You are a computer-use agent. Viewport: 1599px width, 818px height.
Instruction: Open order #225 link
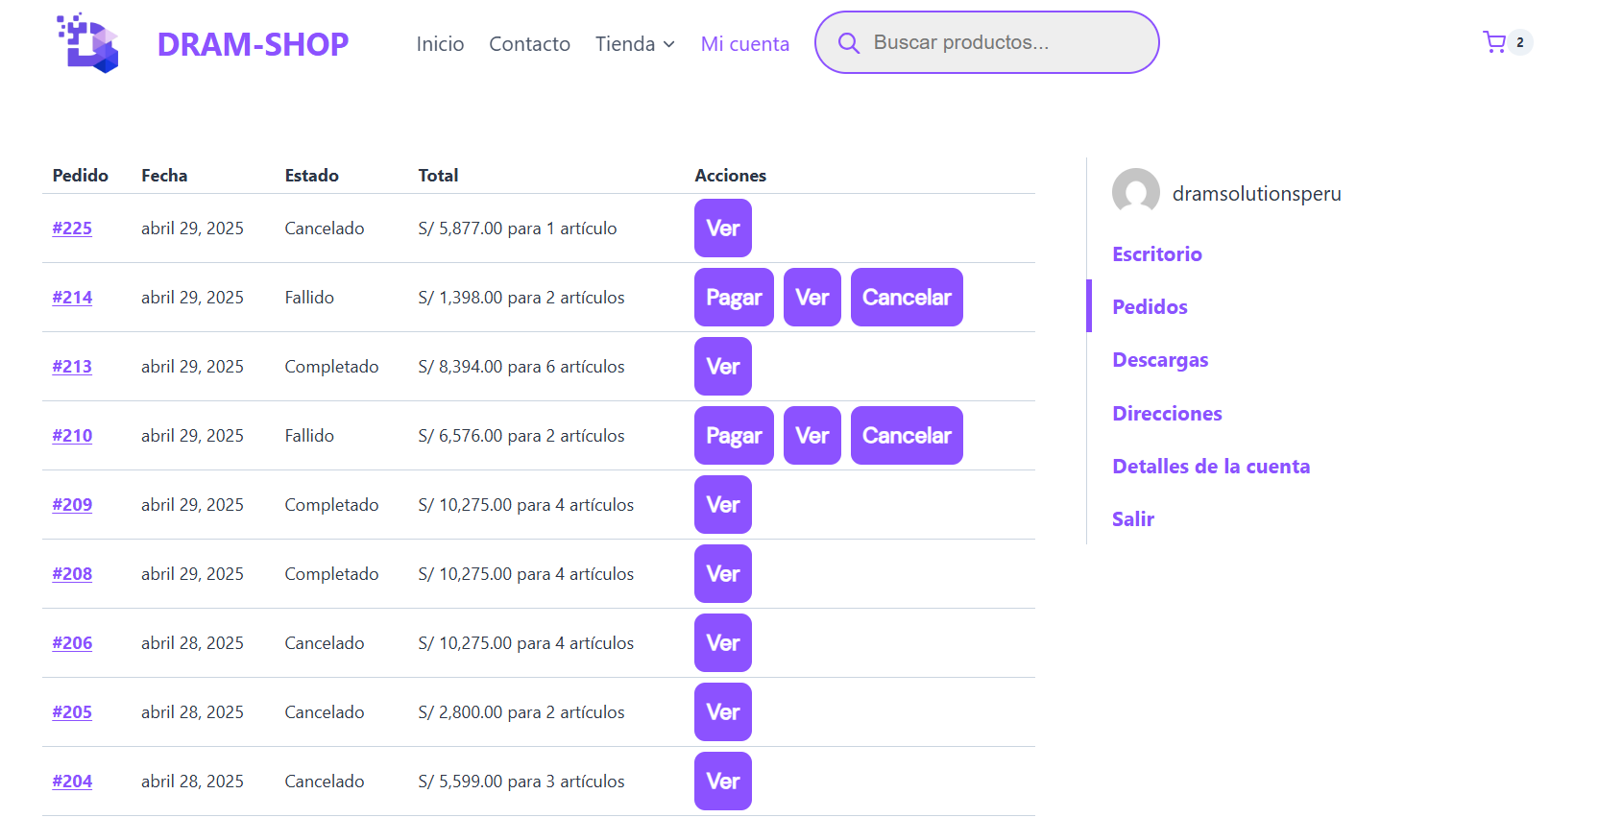click(72, 229)
